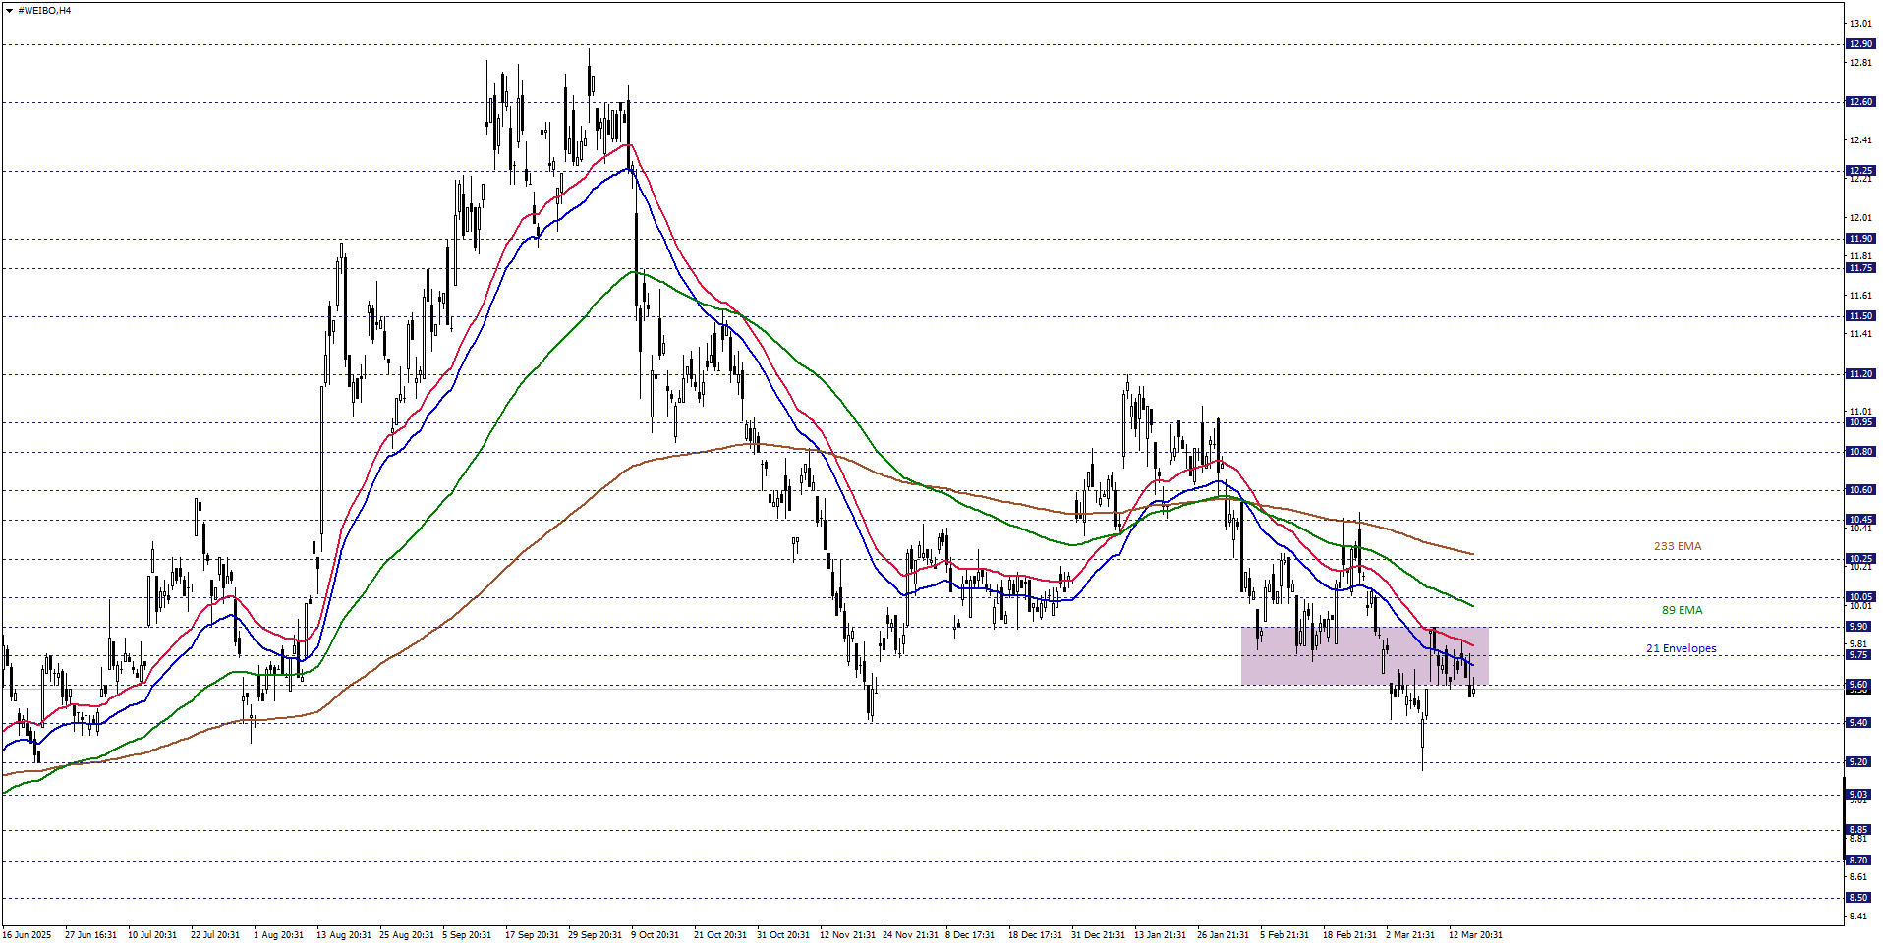Click the 9.20 price level tag
The image size is (1883, 946).
point(1859,762)
